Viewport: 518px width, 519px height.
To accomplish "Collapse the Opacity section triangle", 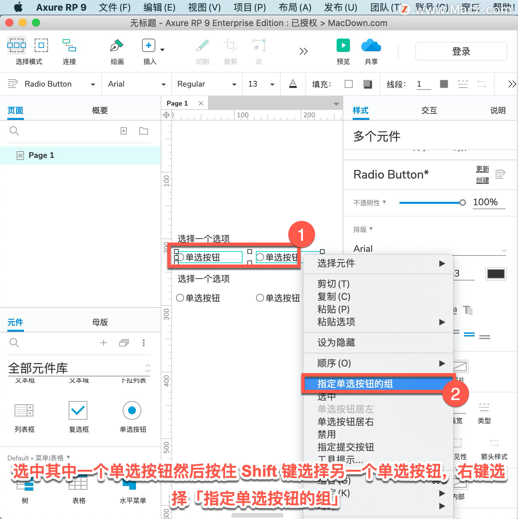I will coord(384,202).
